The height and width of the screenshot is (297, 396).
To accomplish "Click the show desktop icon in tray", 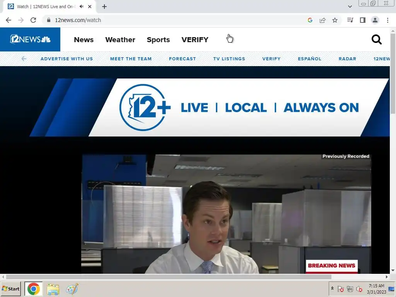I will pos(391,288).
